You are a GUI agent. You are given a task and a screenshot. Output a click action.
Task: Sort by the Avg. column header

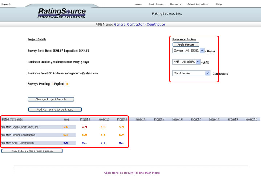pyautogui.click(x=66, y=119)
